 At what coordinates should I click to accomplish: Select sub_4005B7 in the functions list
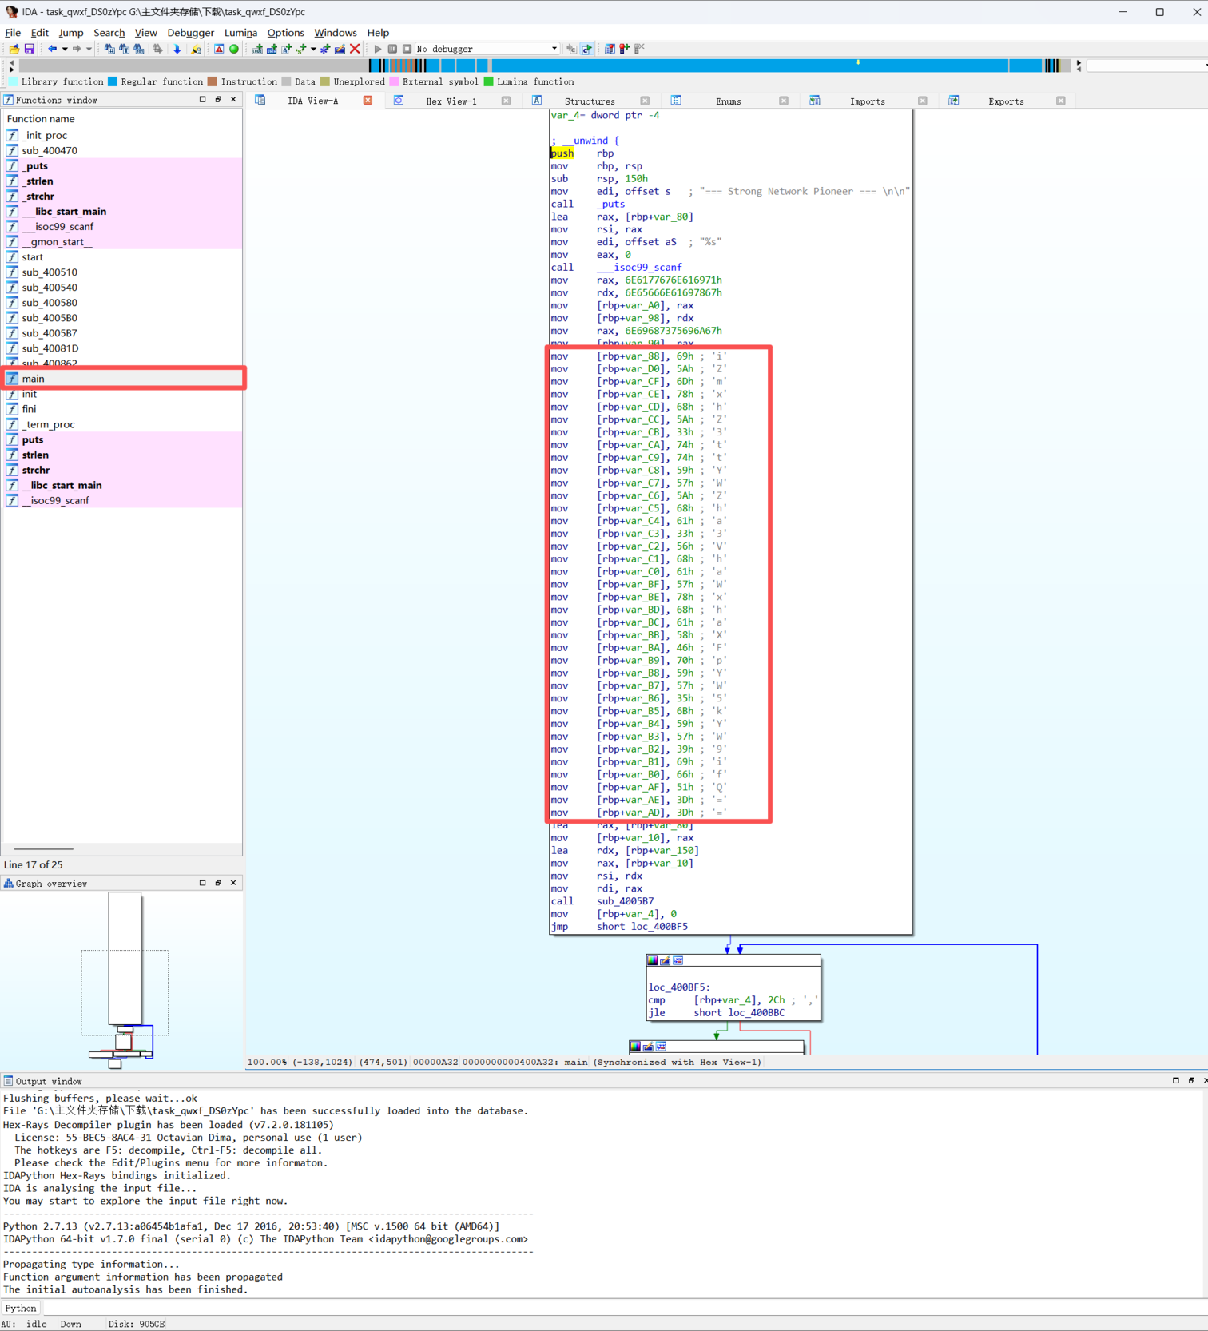point(50,333)
